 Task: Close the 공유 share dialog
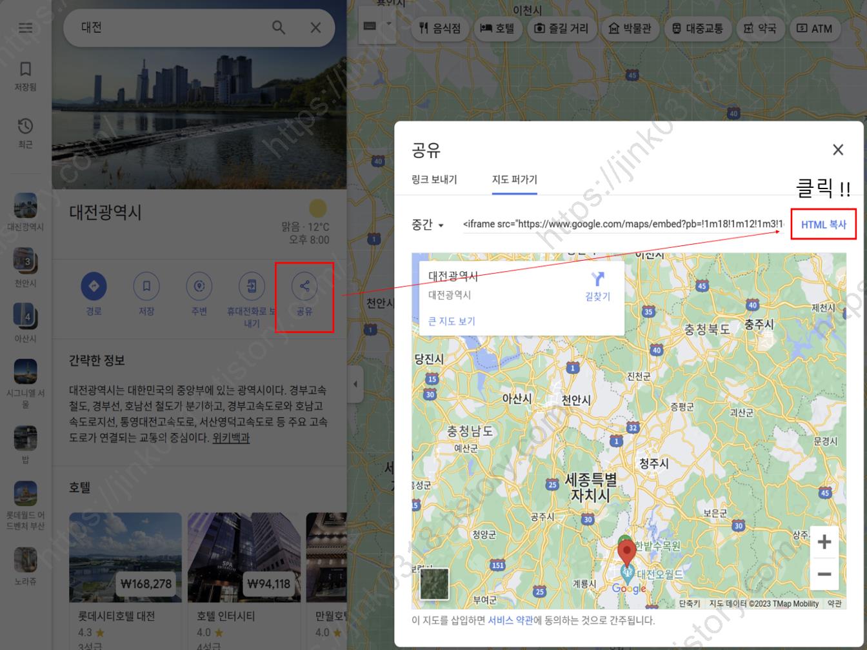838,150
